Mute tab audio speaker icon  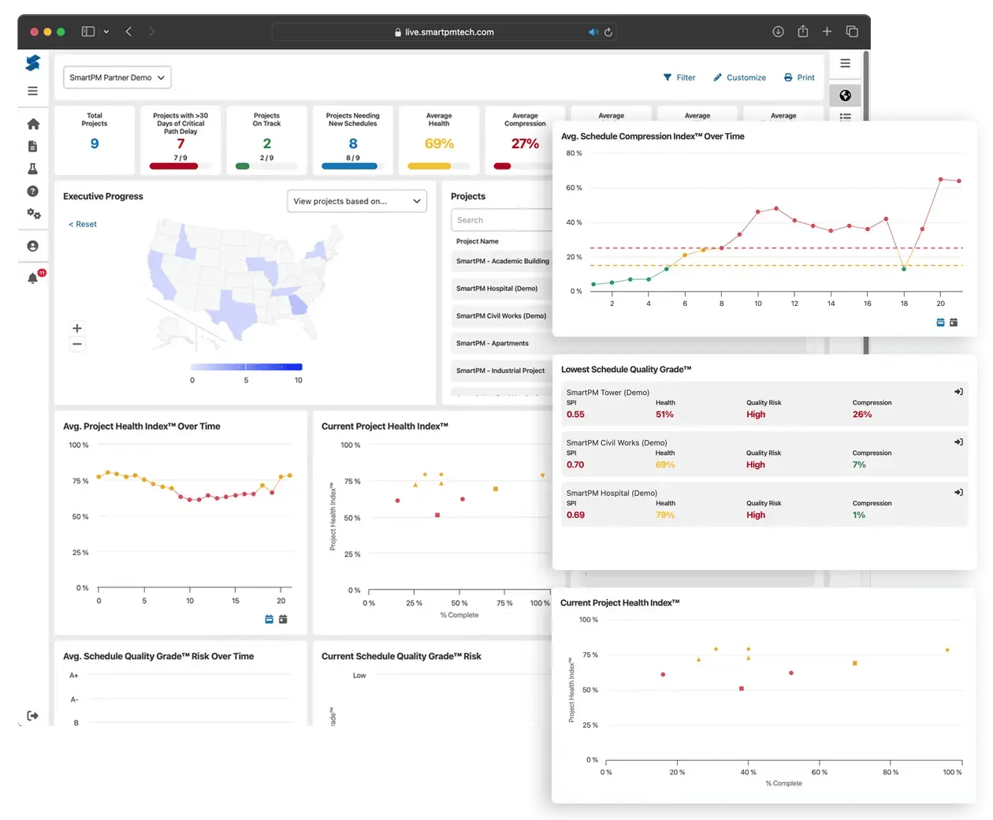click(x=593, y=32)
